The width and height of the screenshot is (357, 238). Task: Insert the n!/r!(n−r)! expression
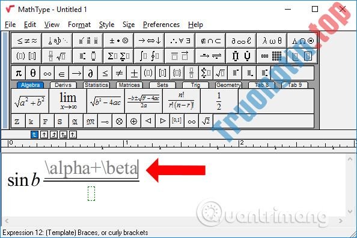(x=182, y=101)
